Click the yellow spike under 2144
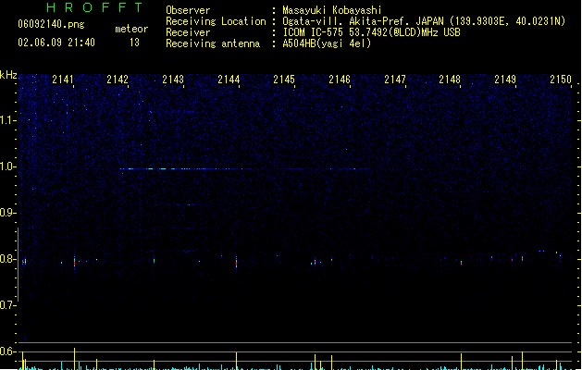Image resolution: width=582 pixels, height=370 pixels. [237, 361]
